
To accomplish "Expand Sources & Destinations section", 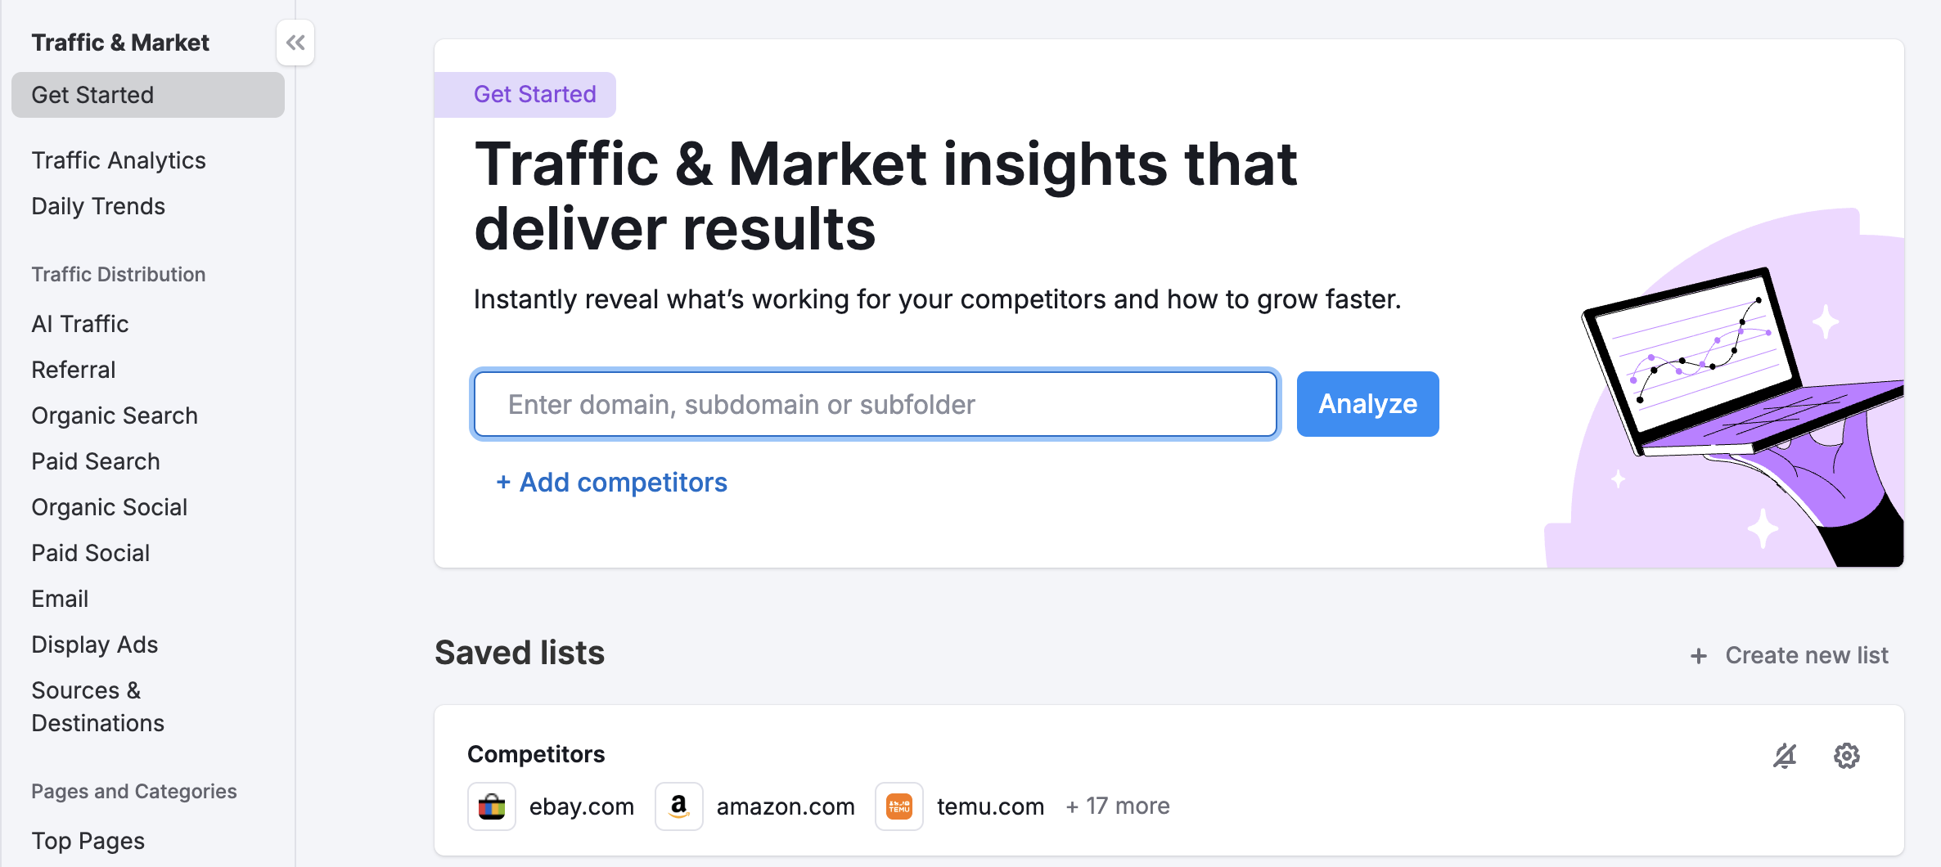I will pos(97,706).
